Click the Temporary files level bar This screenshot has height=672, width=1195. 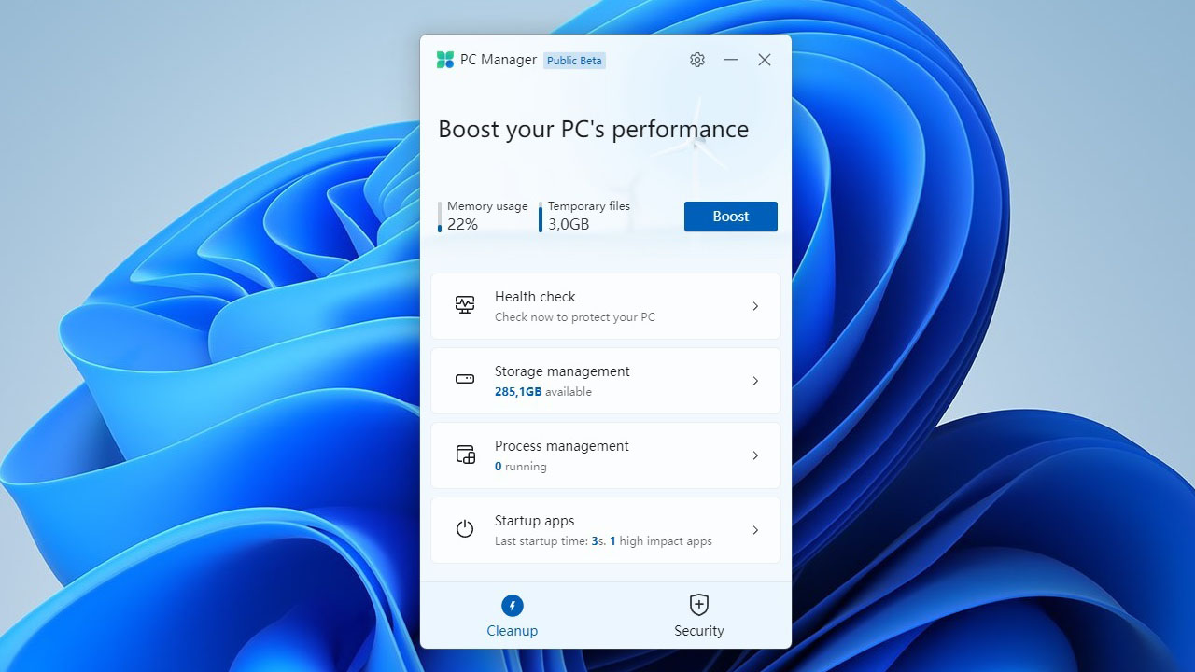[540, 217]
